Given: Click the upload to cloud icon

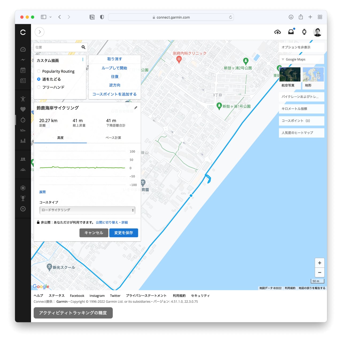Looking at the screenshot, I should (277, 32).
